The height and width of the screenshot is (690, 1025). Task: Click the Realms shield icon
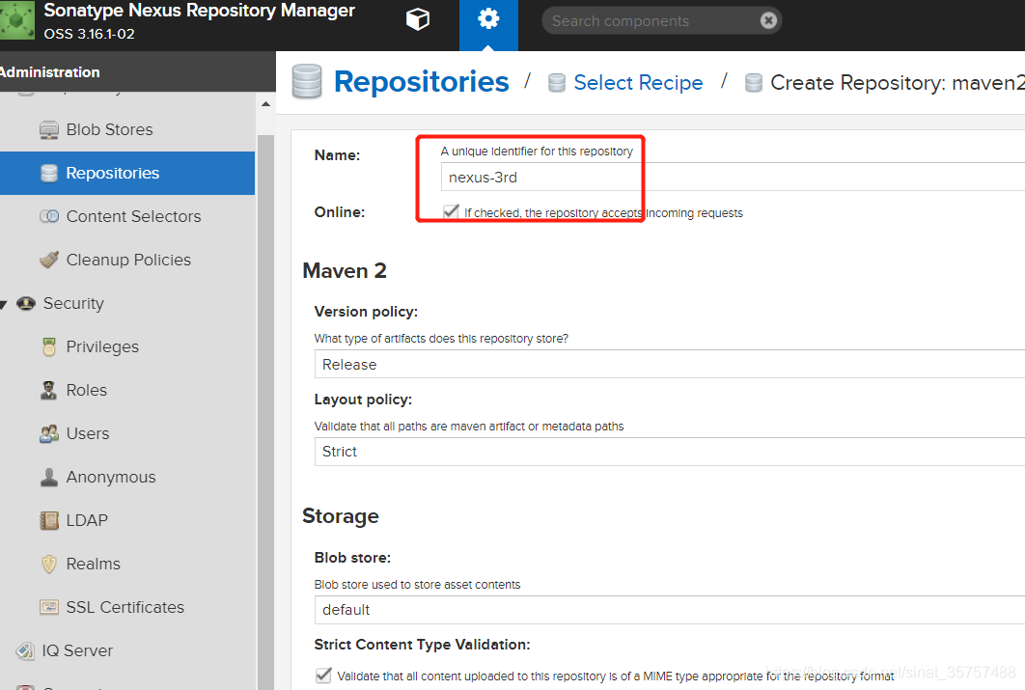(49, 564)
